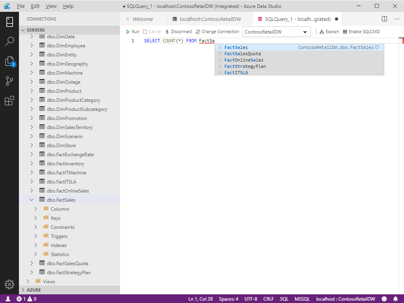Open the File menu
This screenshot has height=303, width=404.
point(21,6)
